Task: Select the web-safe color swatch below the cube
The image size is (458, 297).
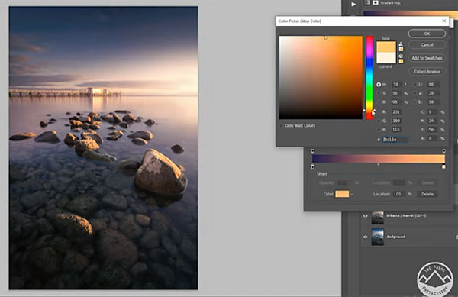Action: [401, 61]
